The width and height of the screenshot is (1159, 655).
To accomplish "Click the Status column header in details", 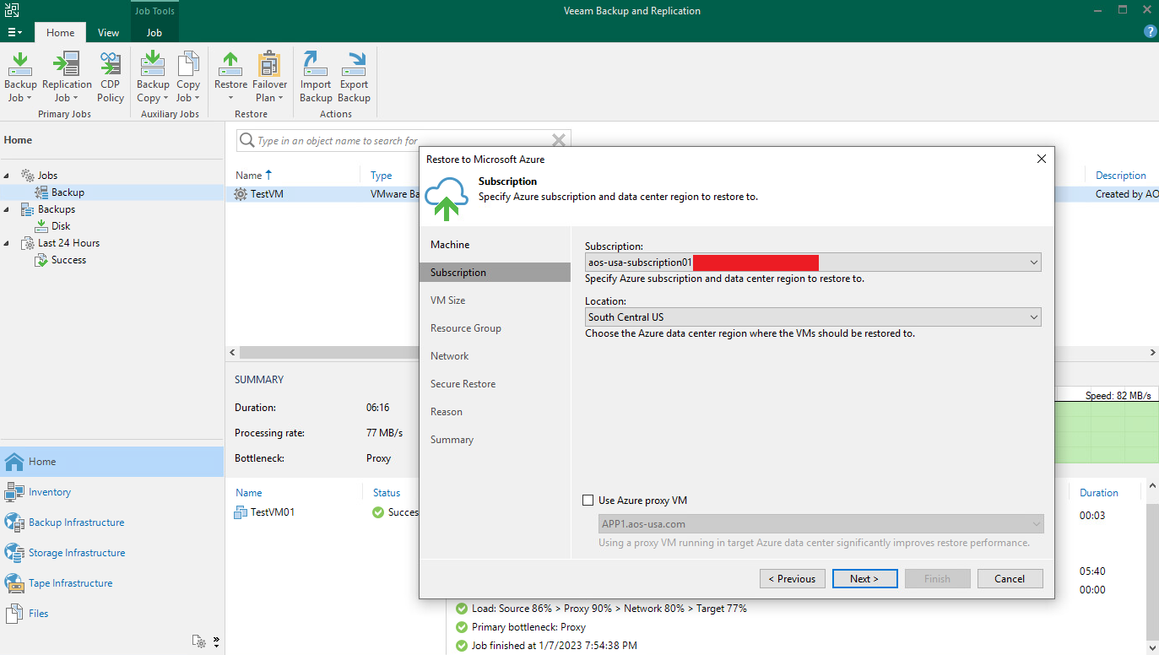I will click(387, 493).
